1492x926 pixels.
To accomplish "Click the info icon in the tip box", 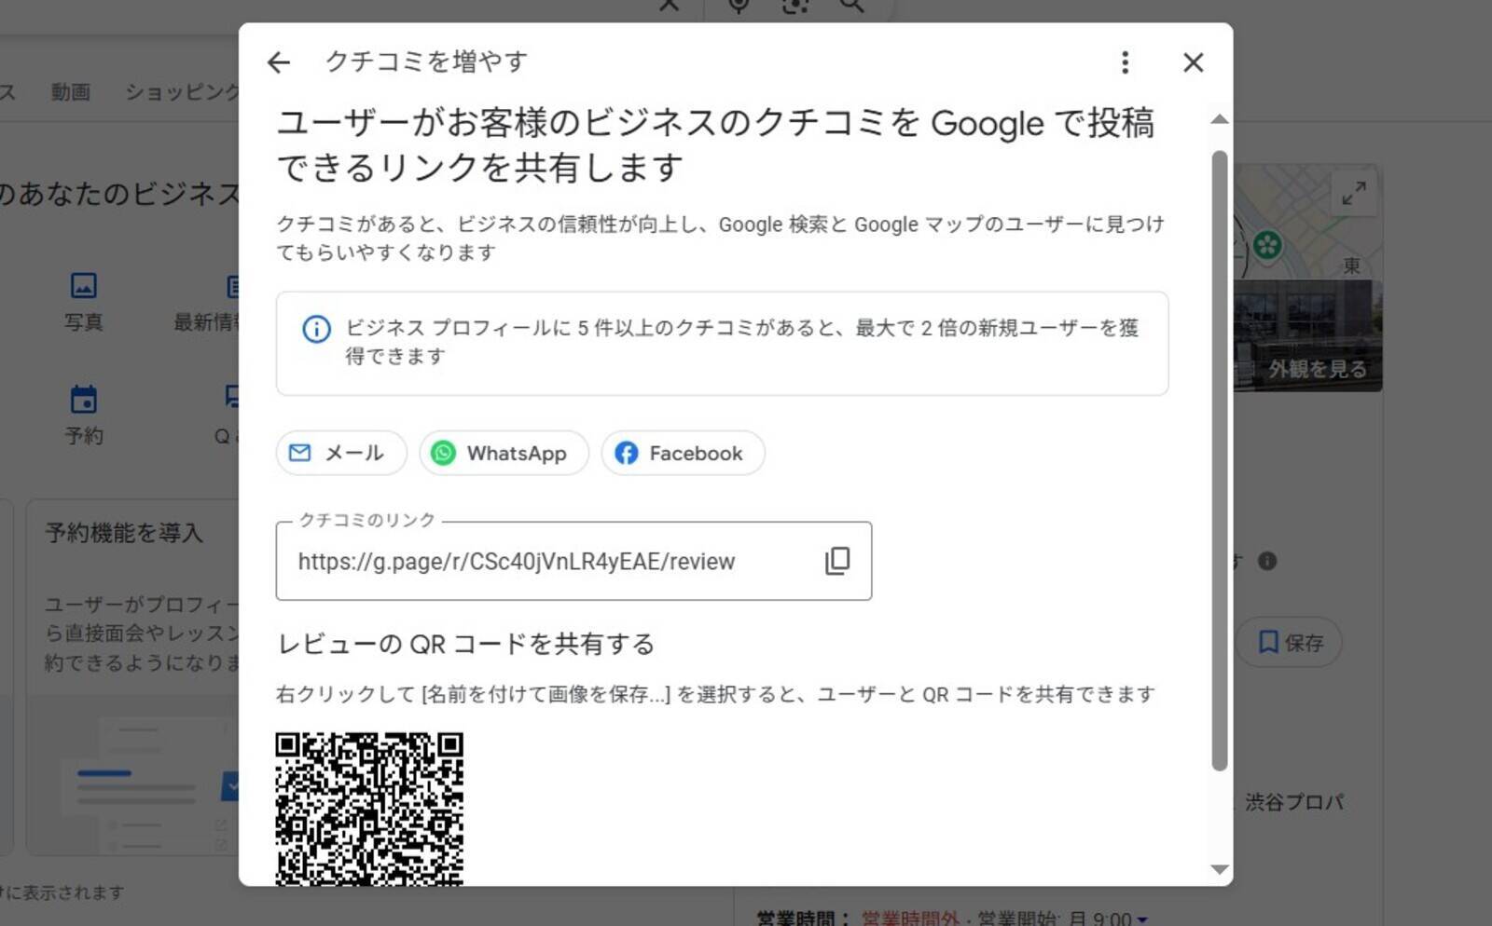I will [x=316, y=329].
